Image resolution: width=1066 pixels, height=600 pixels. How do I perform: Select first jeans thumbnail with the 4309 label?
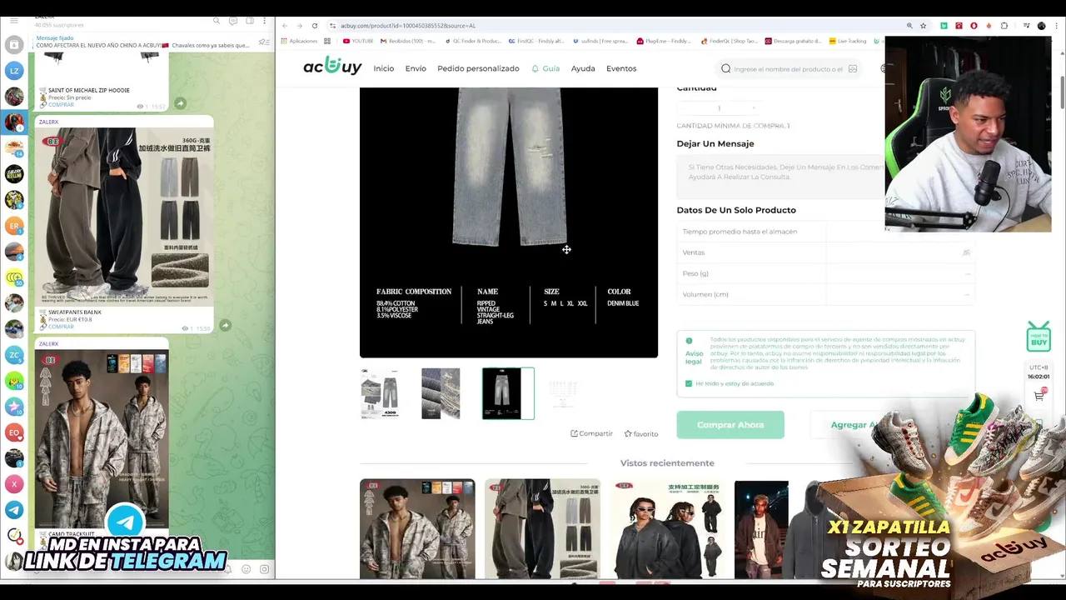pyautogui.click(x=380, y=393)
